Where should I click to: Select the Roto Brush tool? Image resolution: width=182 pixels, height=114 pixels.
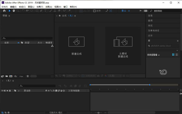(64, 11)
